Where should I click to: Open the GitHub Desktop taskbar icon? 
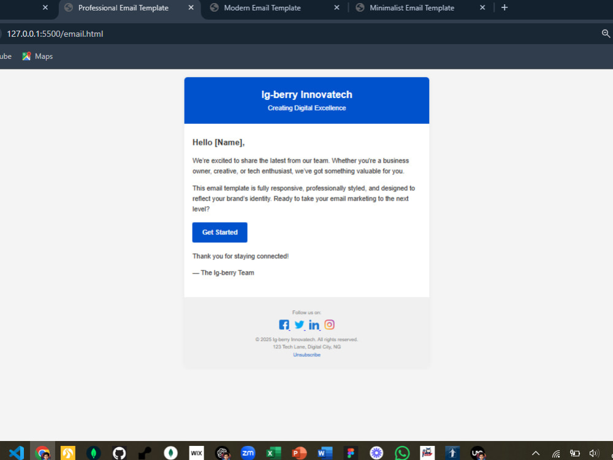pyautogui.click(x=120, y=453)
